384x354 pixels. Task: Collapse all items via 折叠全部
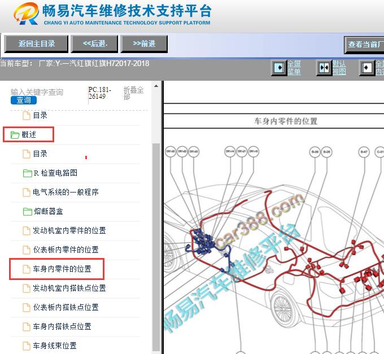click(x=133, y=93)
